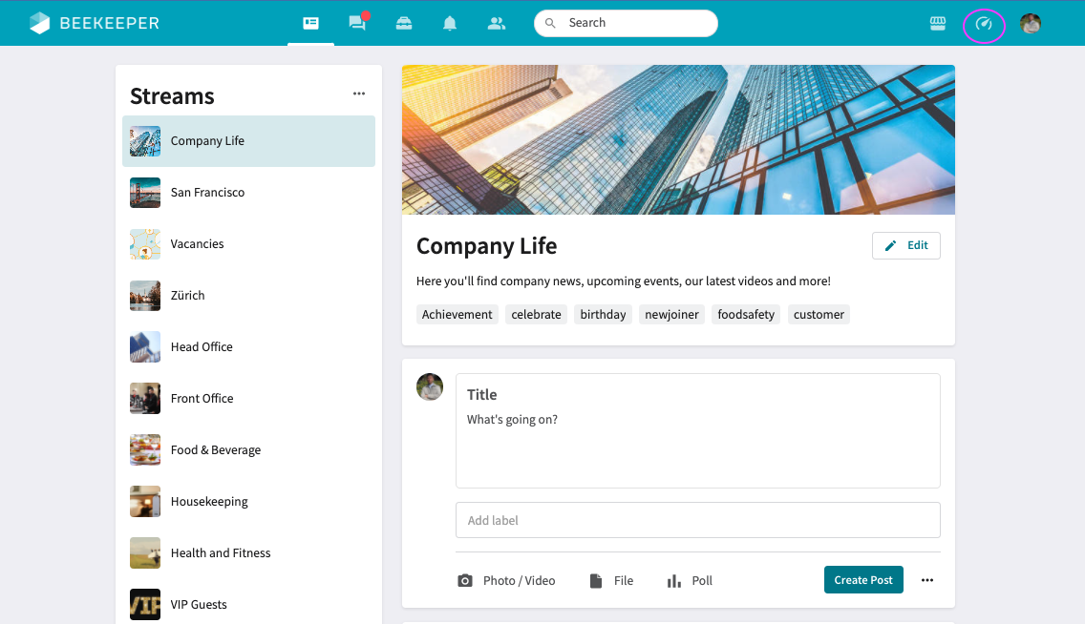
Task: Click the Edit button for Company Life
Action: [x=905, y=245]
